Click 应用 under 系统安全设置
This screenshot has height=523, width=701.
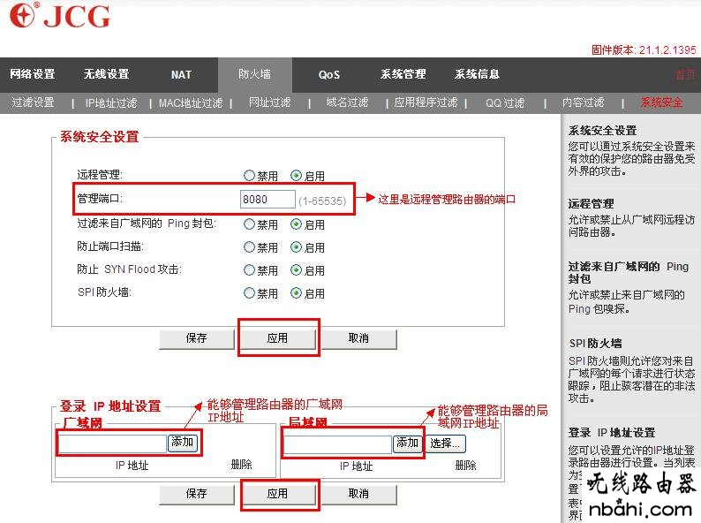tap(278, 338)
